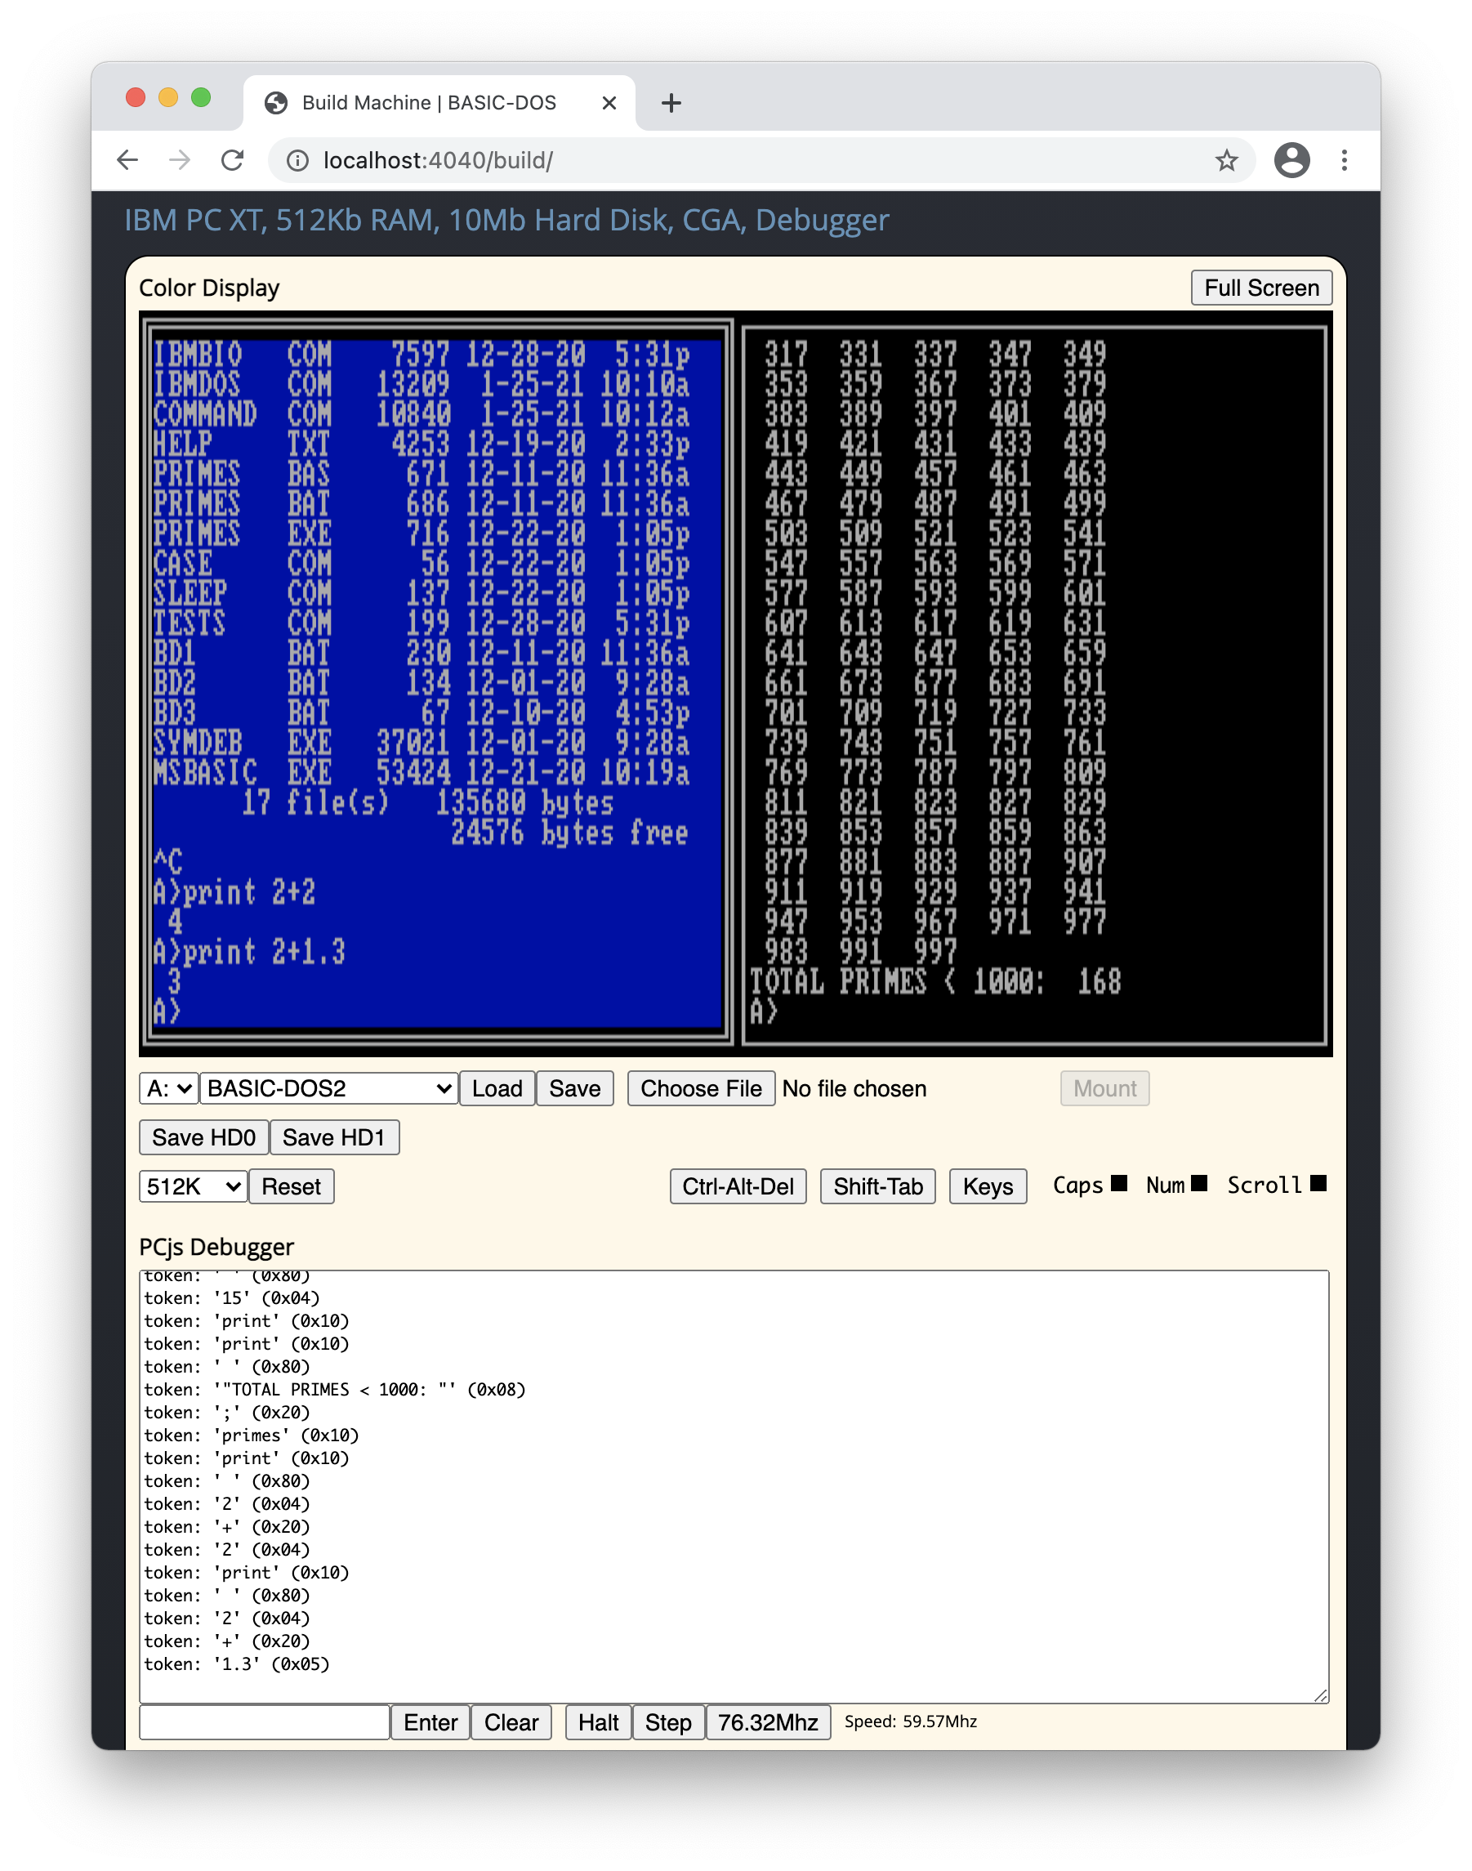Click the MSBASIC EXE file row
This screenshot has height=1871, width=1472.
422,771
